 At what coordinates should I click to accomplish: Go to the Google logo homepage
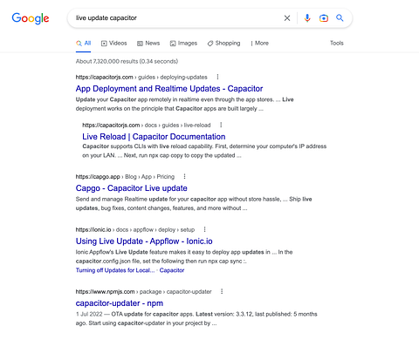click(x=31, y=18)
